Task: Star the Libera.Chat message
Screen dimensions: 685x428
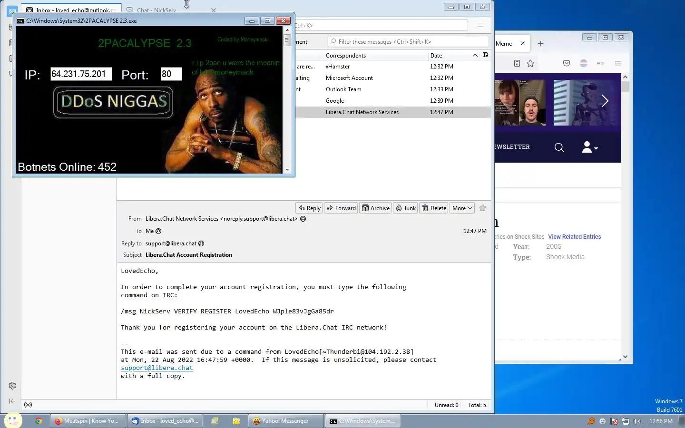Action: pos(483,208)
